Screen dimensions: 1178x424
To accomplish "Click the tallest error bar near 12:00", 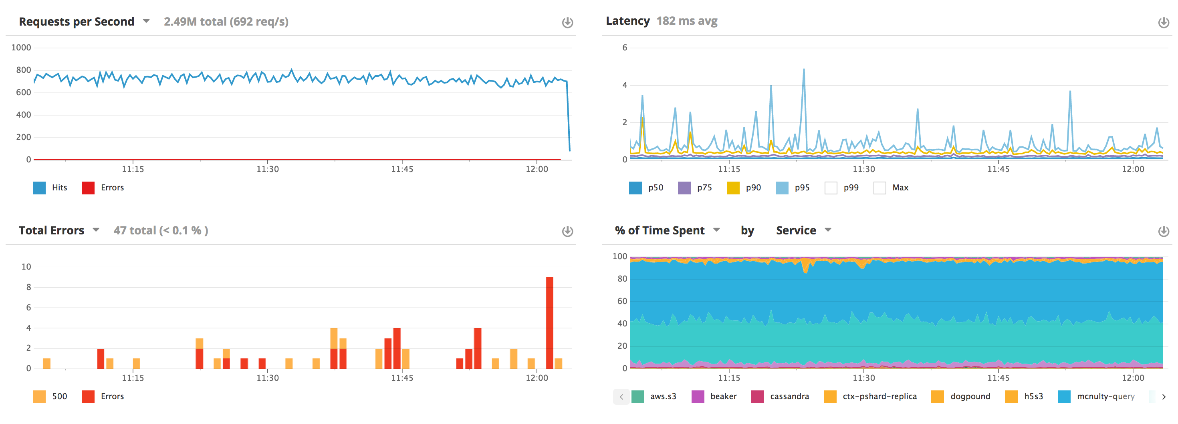I will coord(549,322).
